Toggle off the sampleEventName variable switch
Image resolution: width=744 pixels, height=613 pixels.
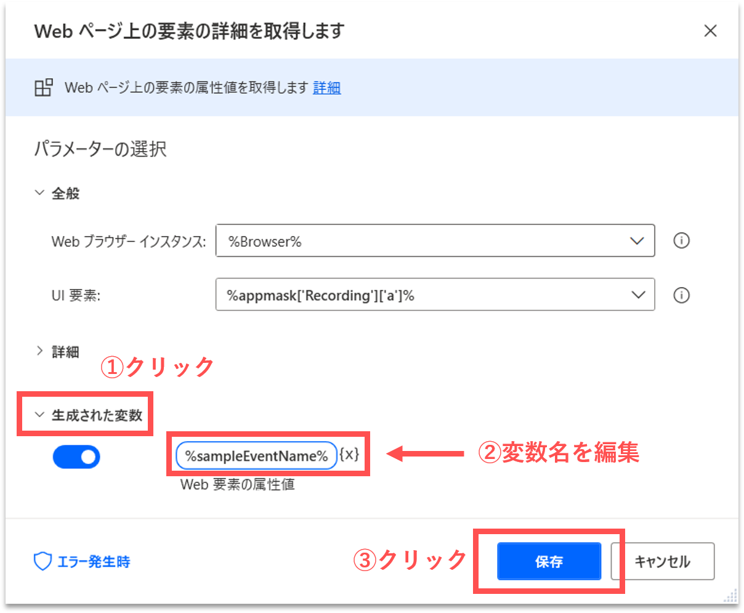(76, 457)
